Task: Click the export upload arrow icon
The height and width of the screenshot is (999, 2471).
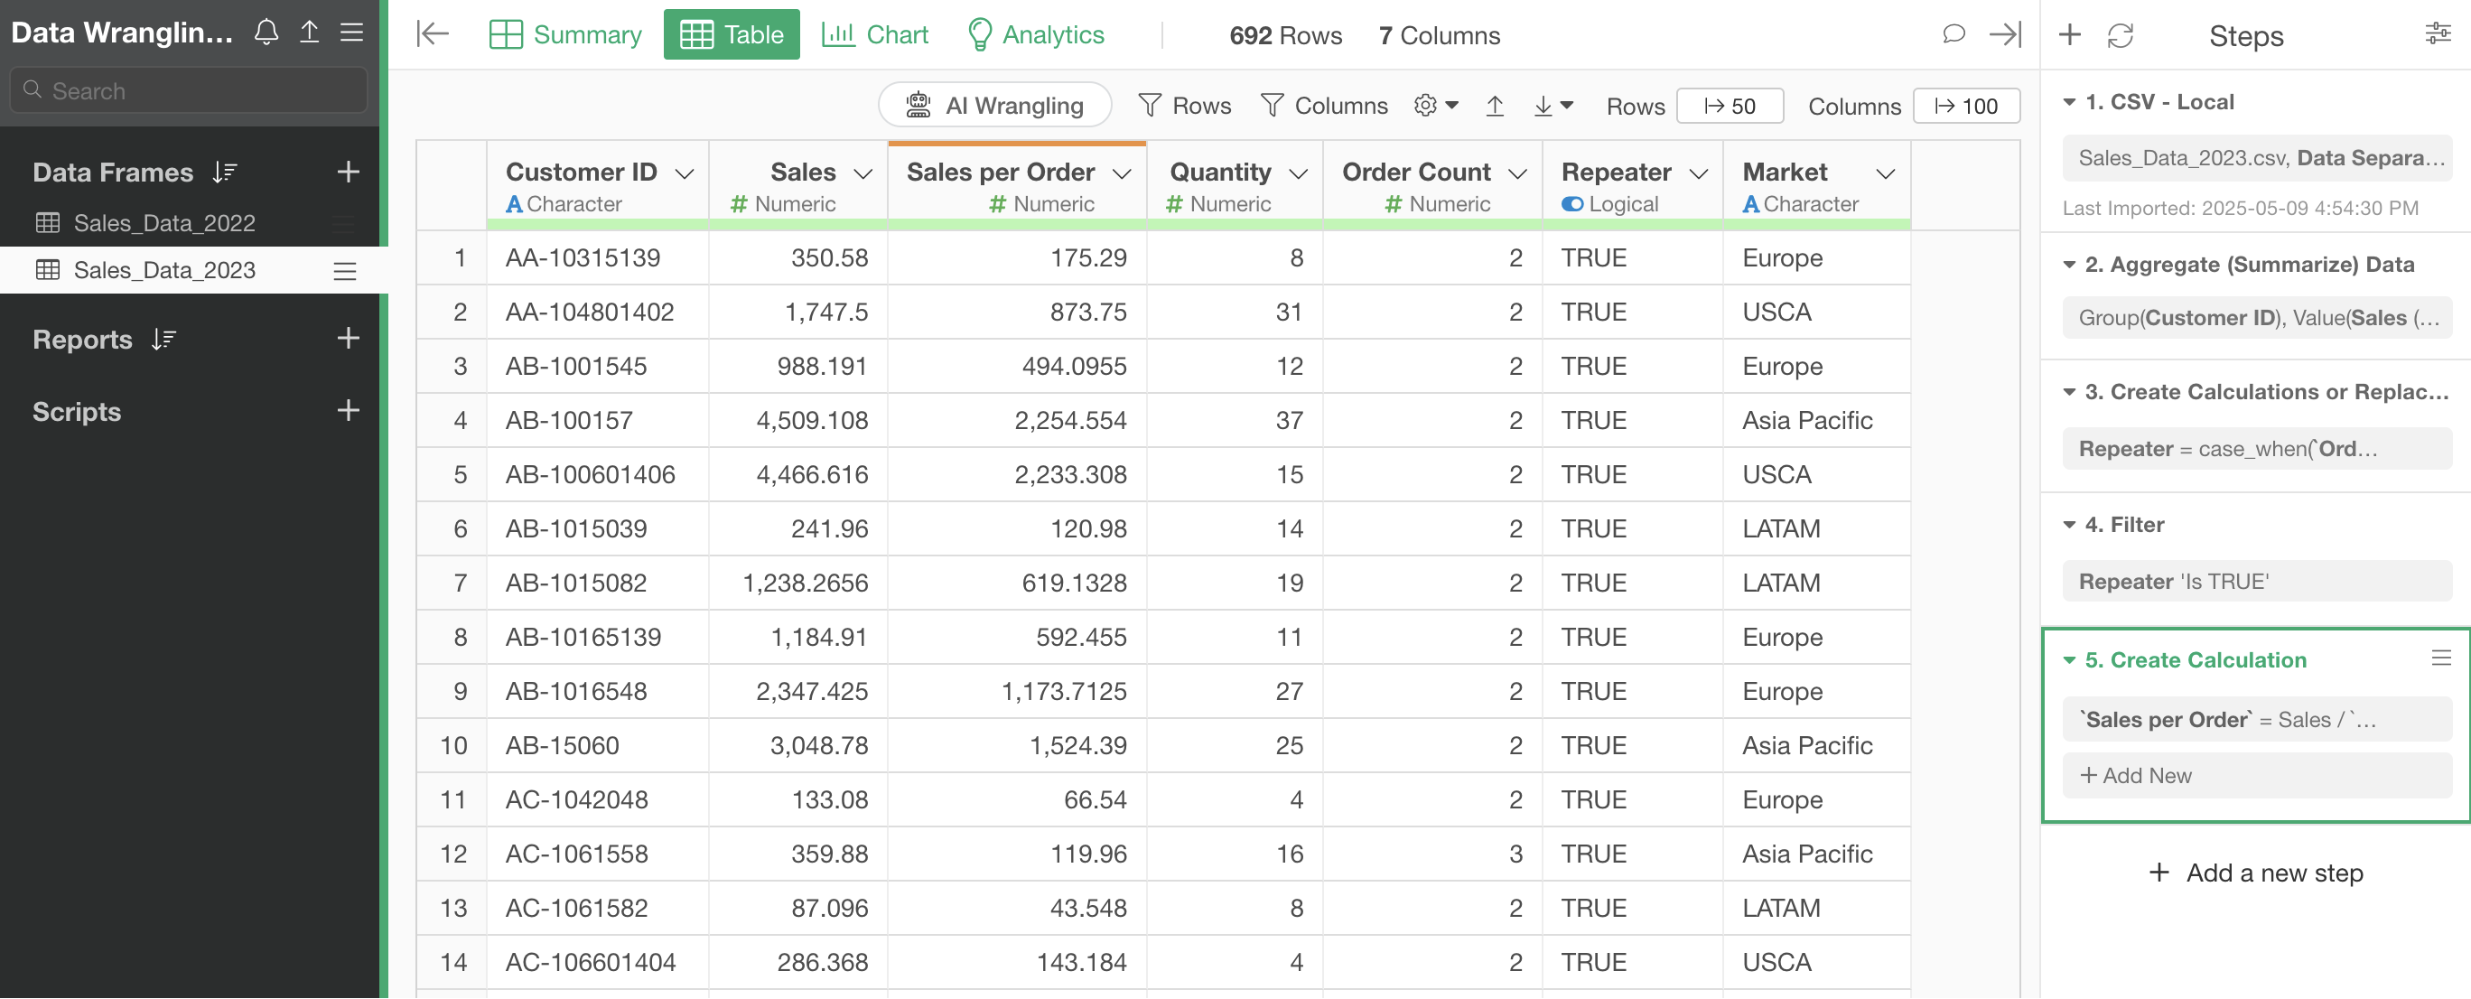Action: coord(1495,106)
